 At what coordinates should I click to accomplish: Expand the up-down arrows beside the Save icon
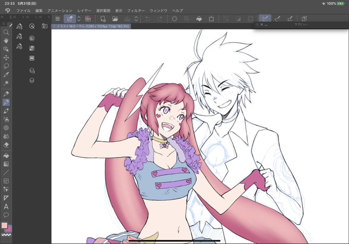coord(136,18)
